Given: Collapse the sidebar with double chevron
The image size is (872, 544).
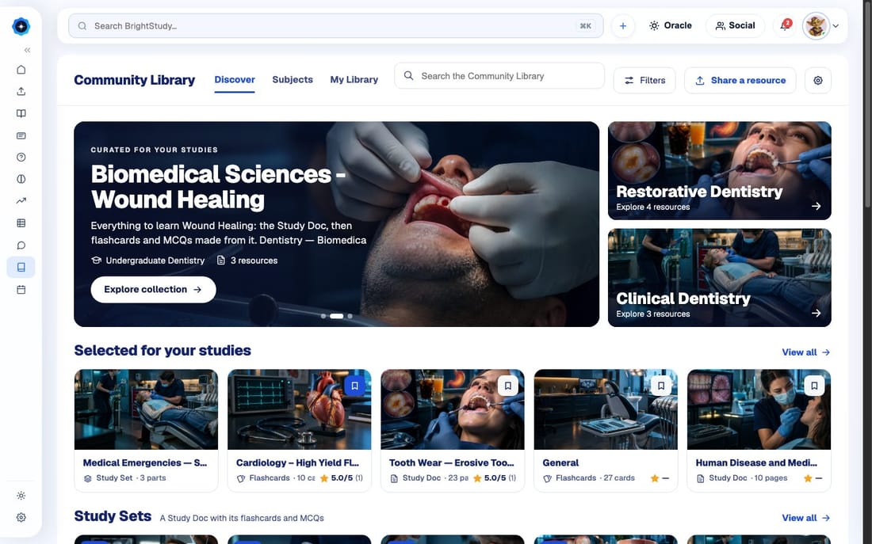Looking at the screenshot, I should coord(27,50).
